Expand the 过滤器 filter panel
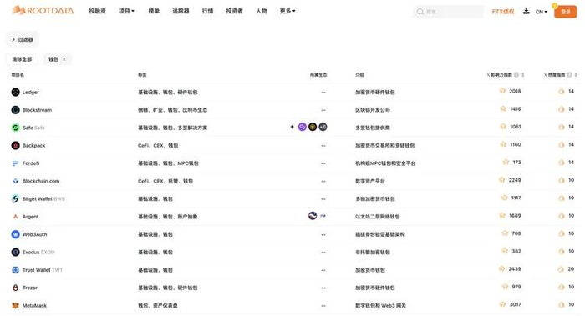Viewport: 585px width, 316px height. tap(22, 39)
